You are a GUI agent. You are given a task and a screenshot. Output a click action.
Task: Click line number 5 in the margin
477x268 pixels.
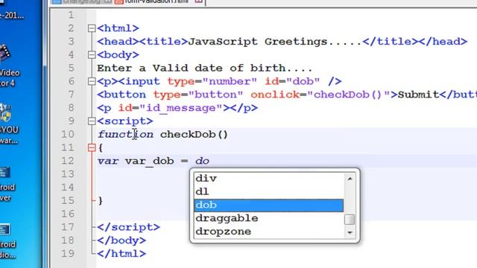coord(72,68)
